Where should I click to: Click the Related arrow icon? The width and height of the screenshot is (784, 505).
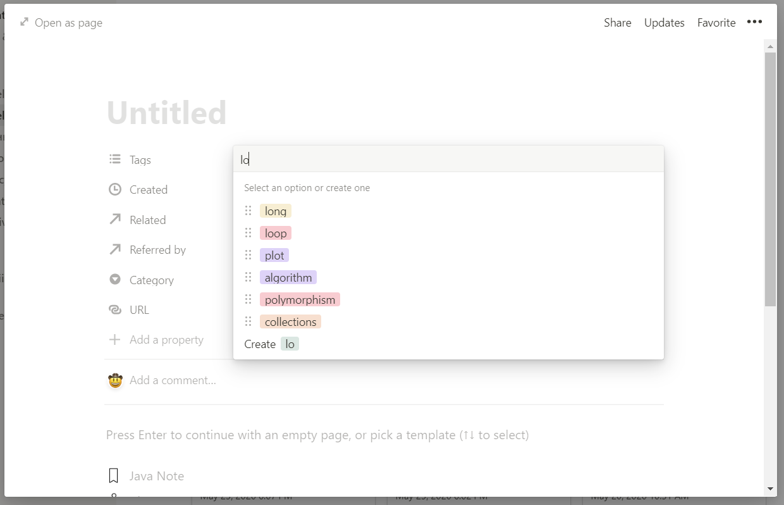[114, 220]
